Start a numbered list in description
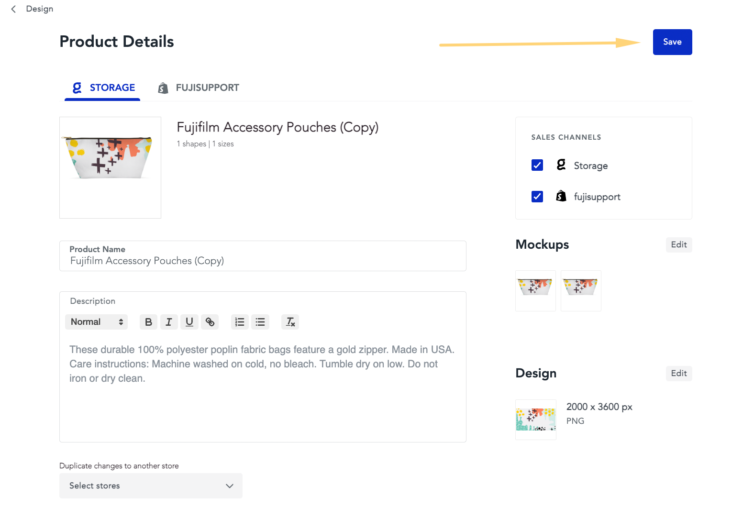 240,322
